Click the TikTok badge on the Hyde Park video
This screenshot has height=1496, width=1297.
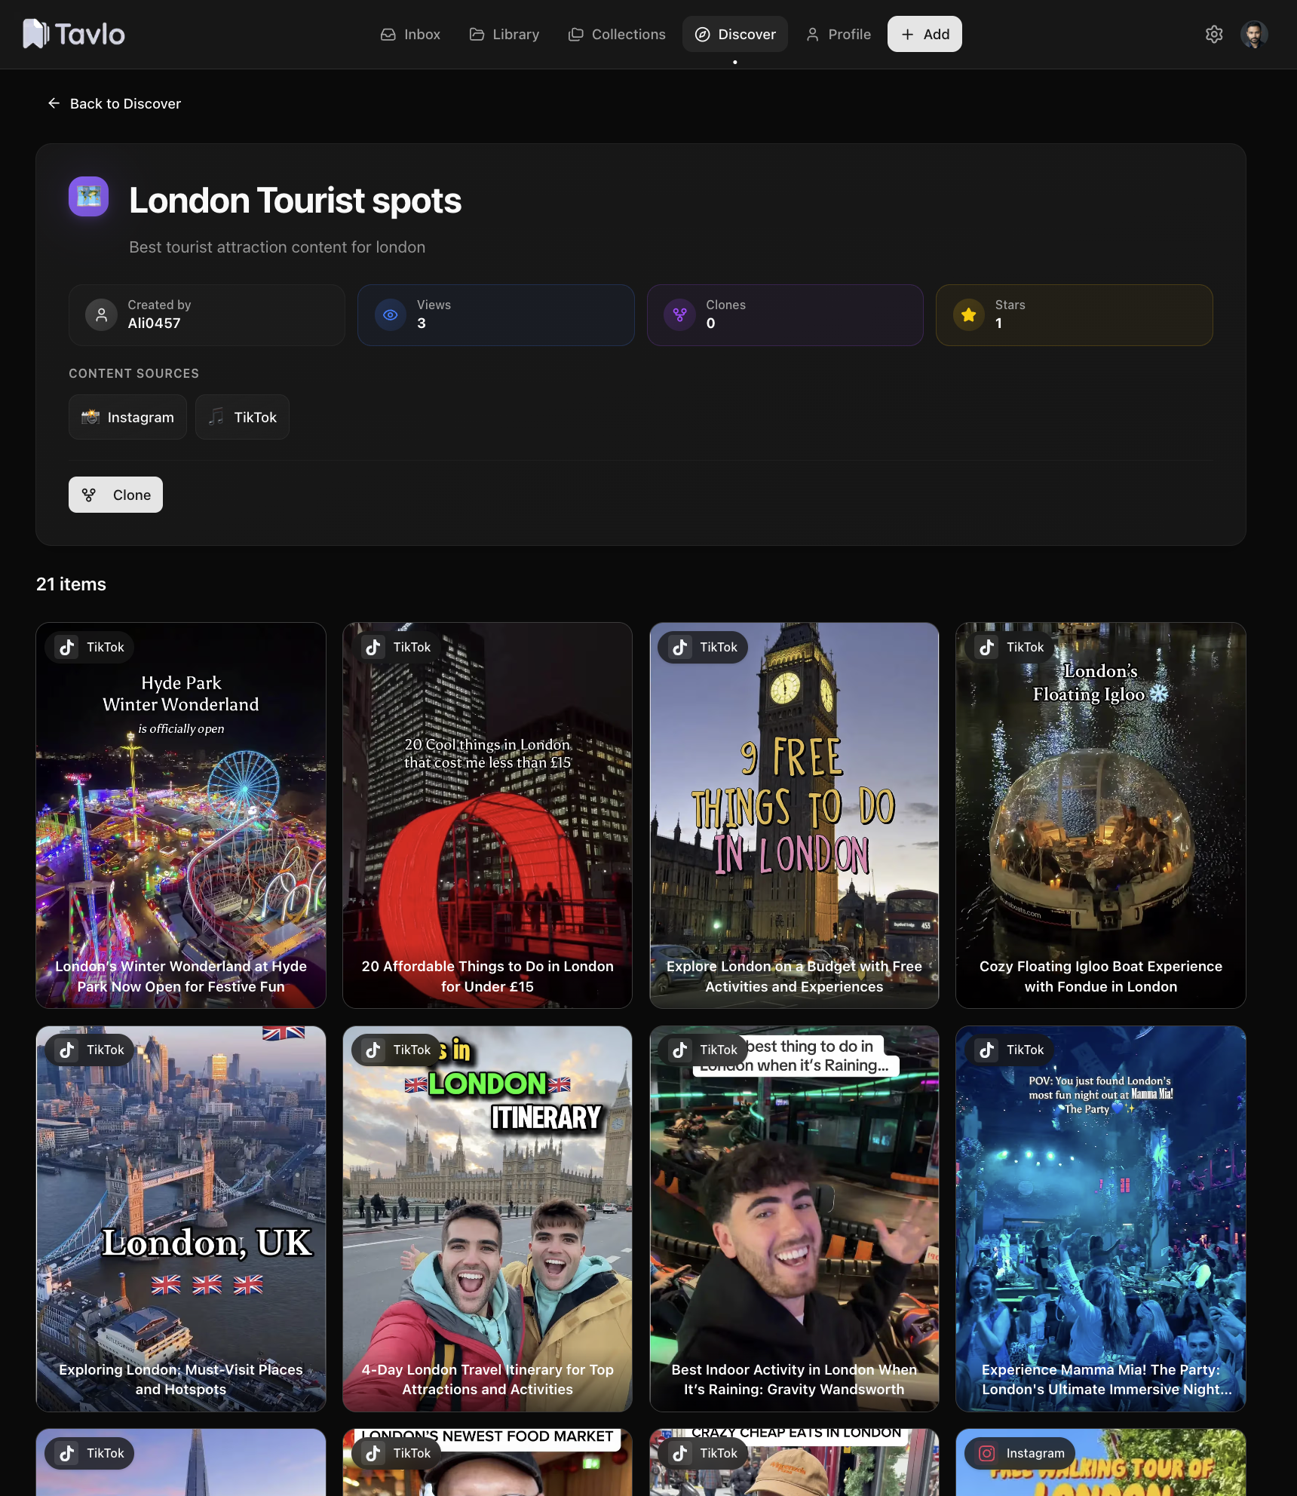(x=88, y=646)
